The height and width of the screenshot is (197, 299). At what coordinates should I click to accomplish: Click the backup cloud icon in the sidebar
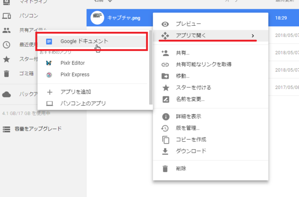click(x=7, y=94)
